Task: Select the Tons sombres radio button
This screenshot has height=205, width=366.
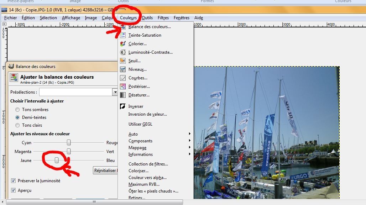Action: pos(17,110)
